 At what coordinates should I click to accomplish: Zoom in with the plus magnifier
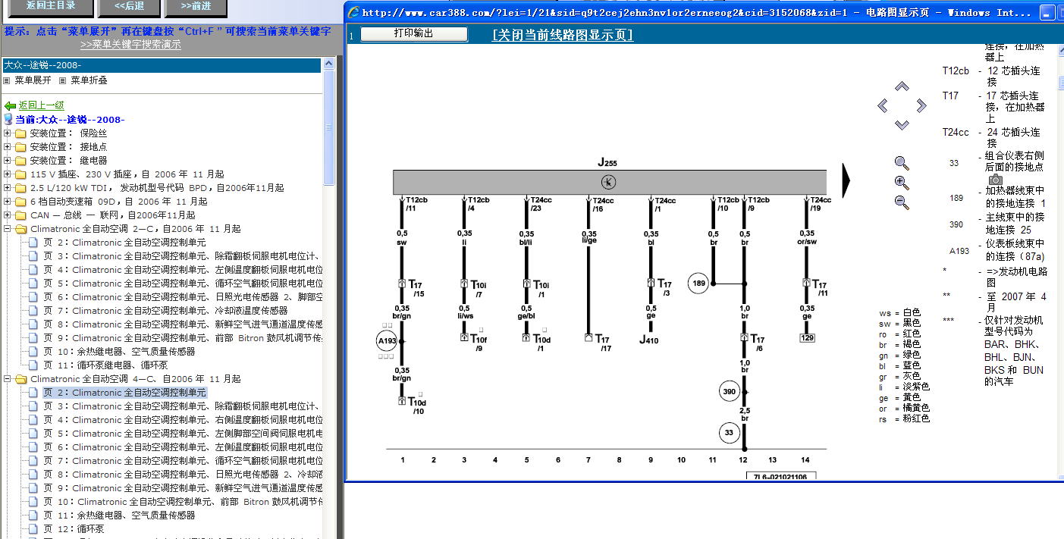coord(902,182)
